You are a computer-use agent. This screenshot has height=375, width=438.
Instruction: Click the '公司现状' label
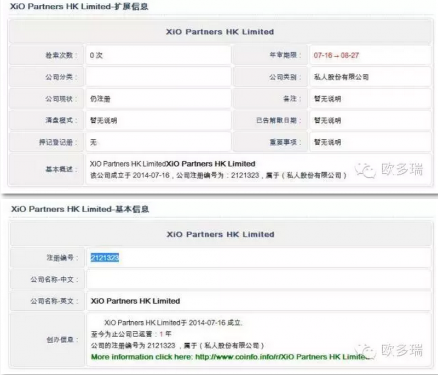(x=62, y=99)
